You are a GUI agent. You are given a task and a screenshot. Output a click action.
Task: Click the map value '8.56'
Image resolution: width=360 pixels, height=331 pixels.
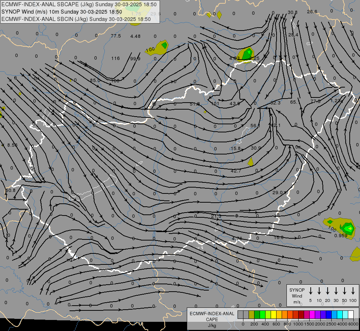[x=13, y=145]
